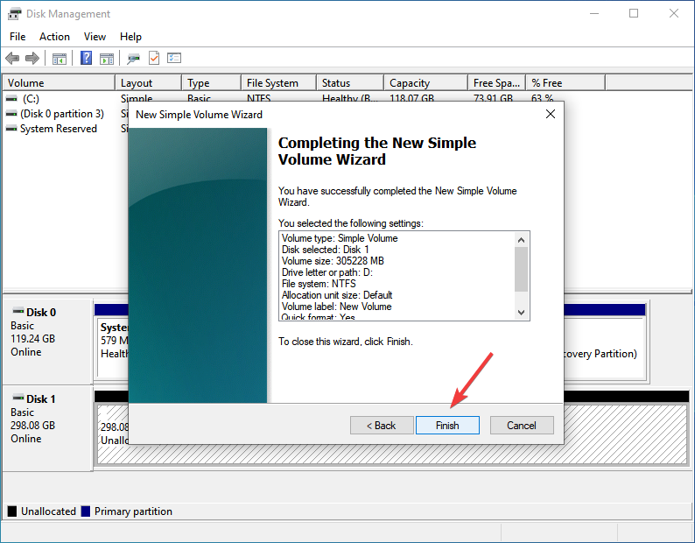Click the Disk Management title bar icon
The width and height of the screenshot is (695, 543).
(x=14, y=14)
